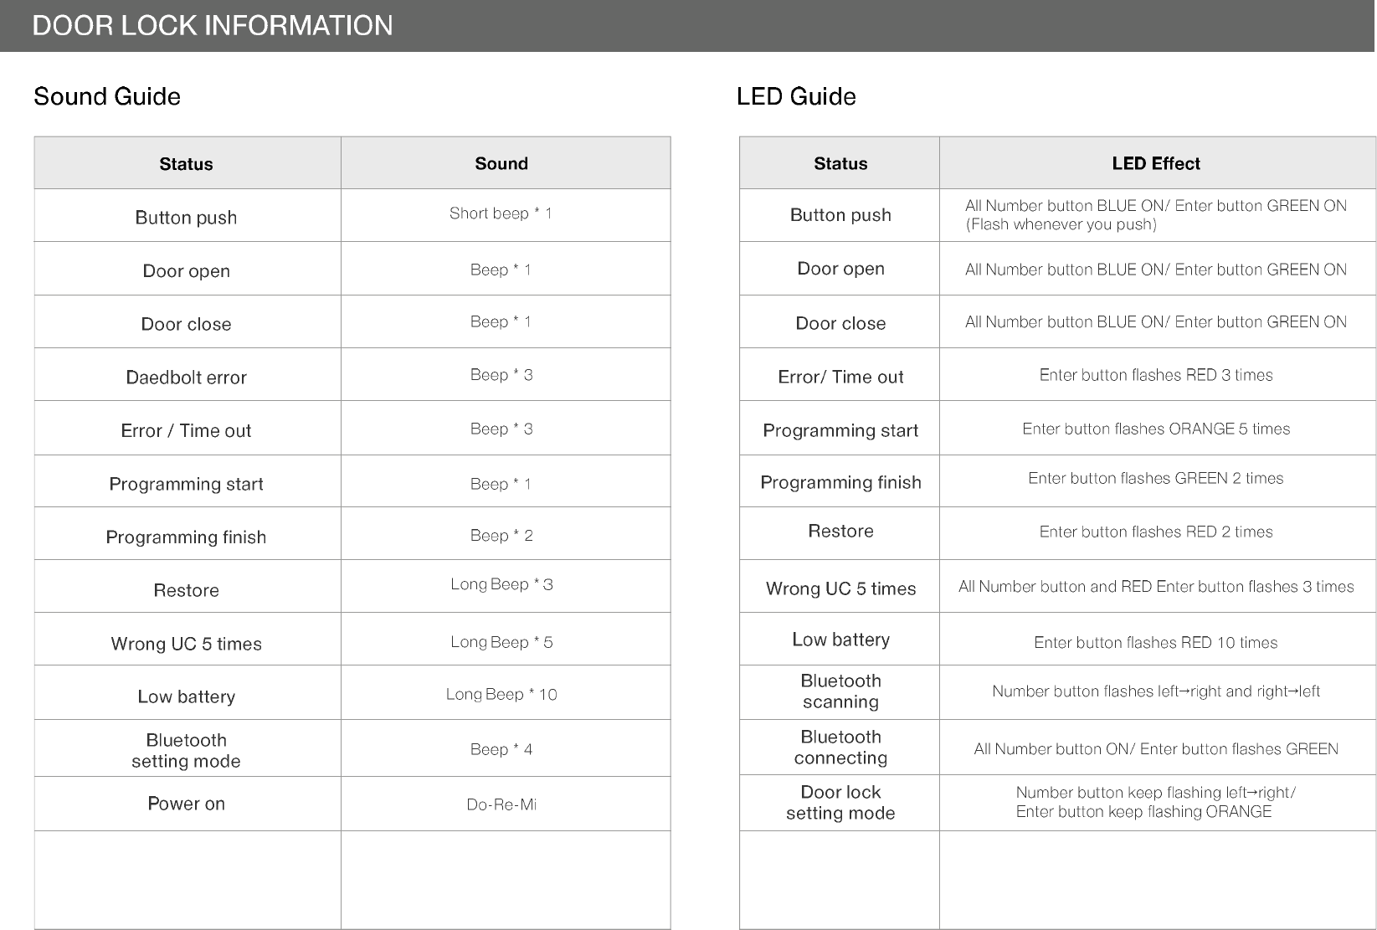Click the Do-Re-Mi sound cell
The height and width of the screenshot is (930, 1377).
pyautogui.click(x=501, y=804)
